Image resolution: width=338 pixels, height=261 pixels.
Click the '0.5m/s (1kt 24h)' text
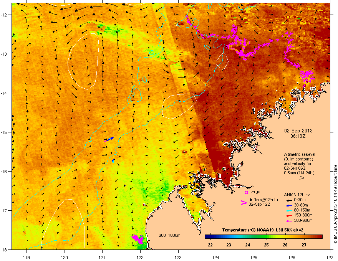pos(299,173)
